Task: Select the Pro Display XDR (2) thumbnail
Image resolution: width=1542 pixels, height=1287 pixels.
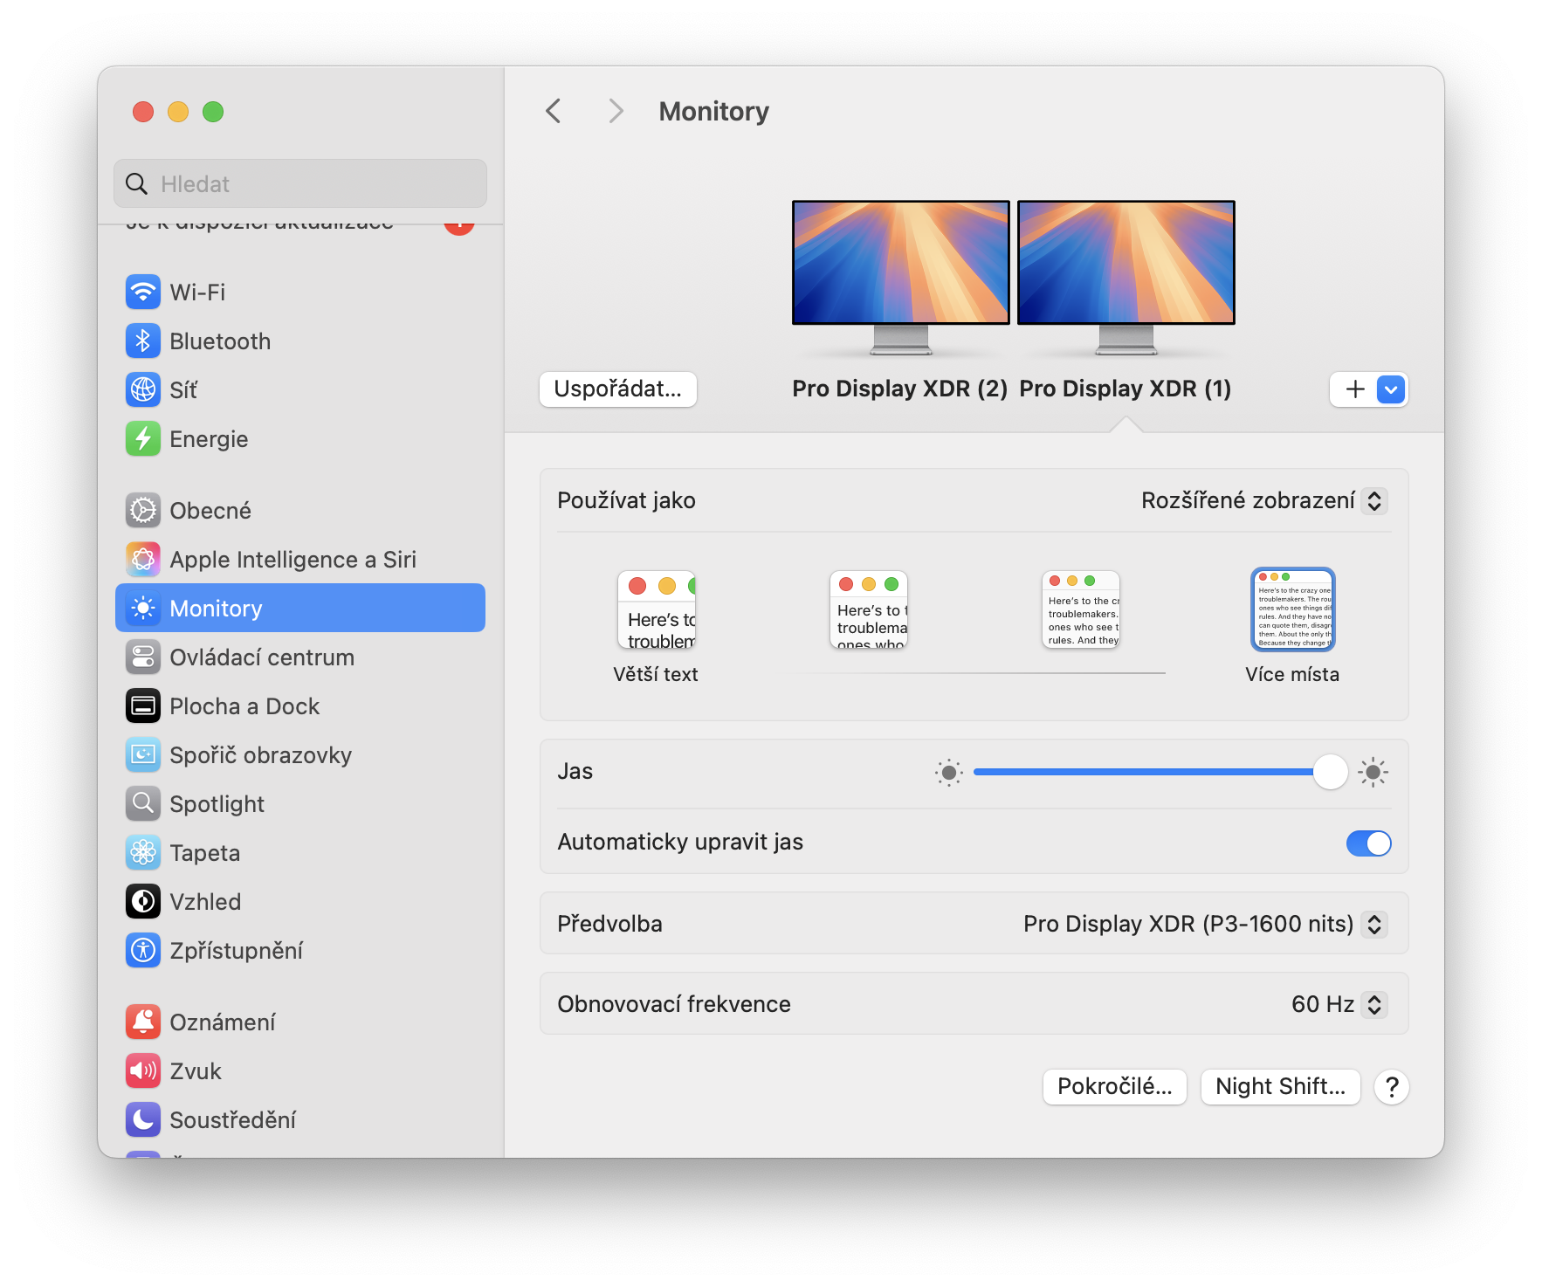Action: (x=900, y=264)
